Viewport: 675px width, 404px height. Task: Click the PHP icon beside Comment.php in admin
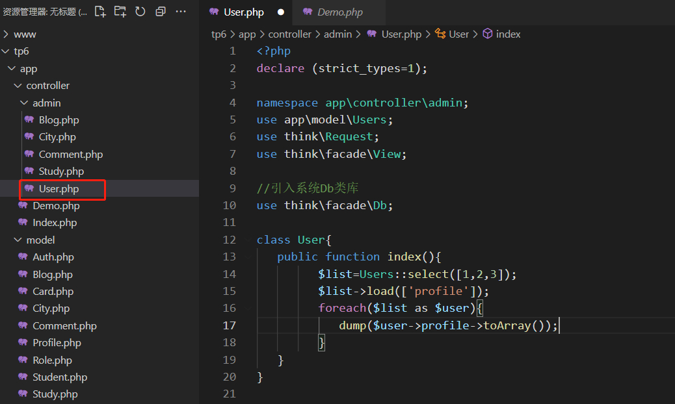tap(29, 154)
